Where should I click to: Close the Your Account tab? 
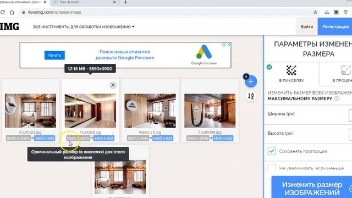tap(114, 2)
